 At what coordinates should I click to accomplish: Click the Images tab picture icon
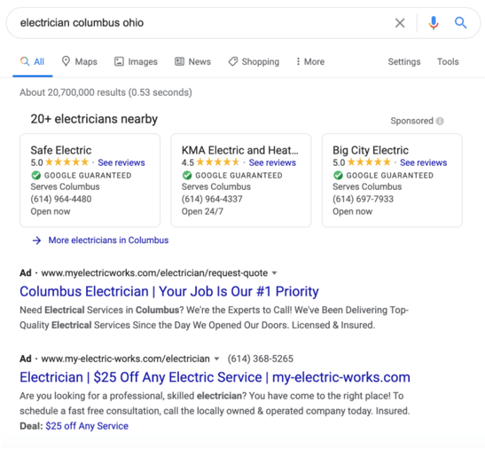(x=119, y=61)
